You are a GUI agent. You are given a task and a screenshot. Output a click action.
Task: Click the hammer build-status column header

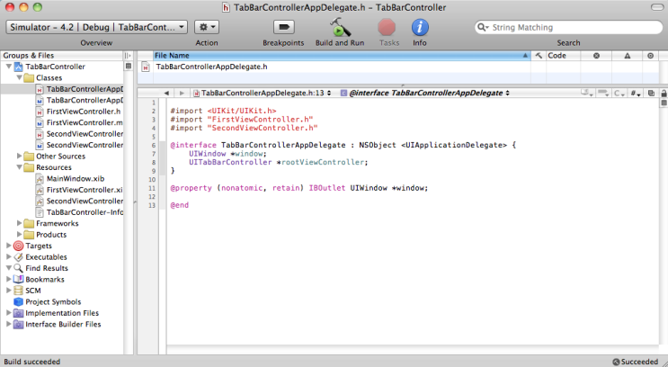[x=539, y=56]
